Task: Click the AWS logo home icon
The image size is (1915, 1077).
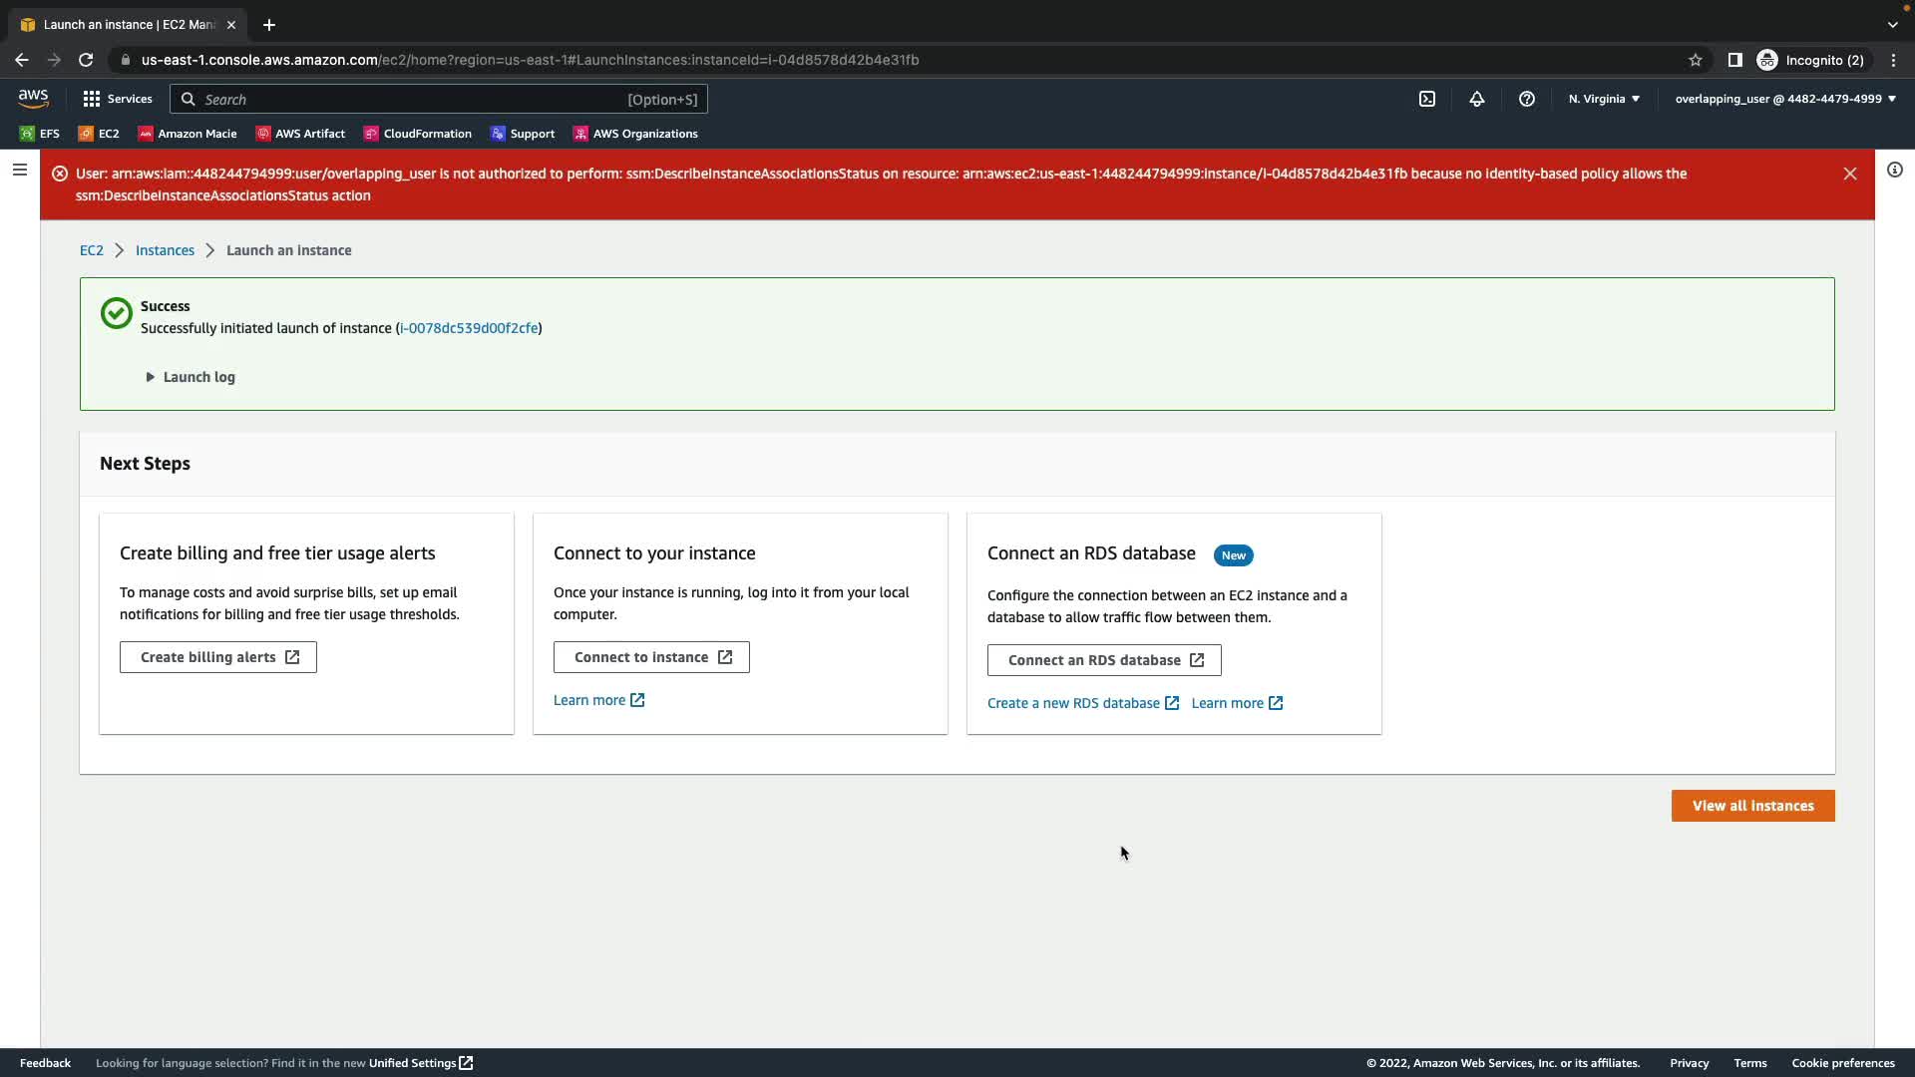Action: click(x=33, y=98)
